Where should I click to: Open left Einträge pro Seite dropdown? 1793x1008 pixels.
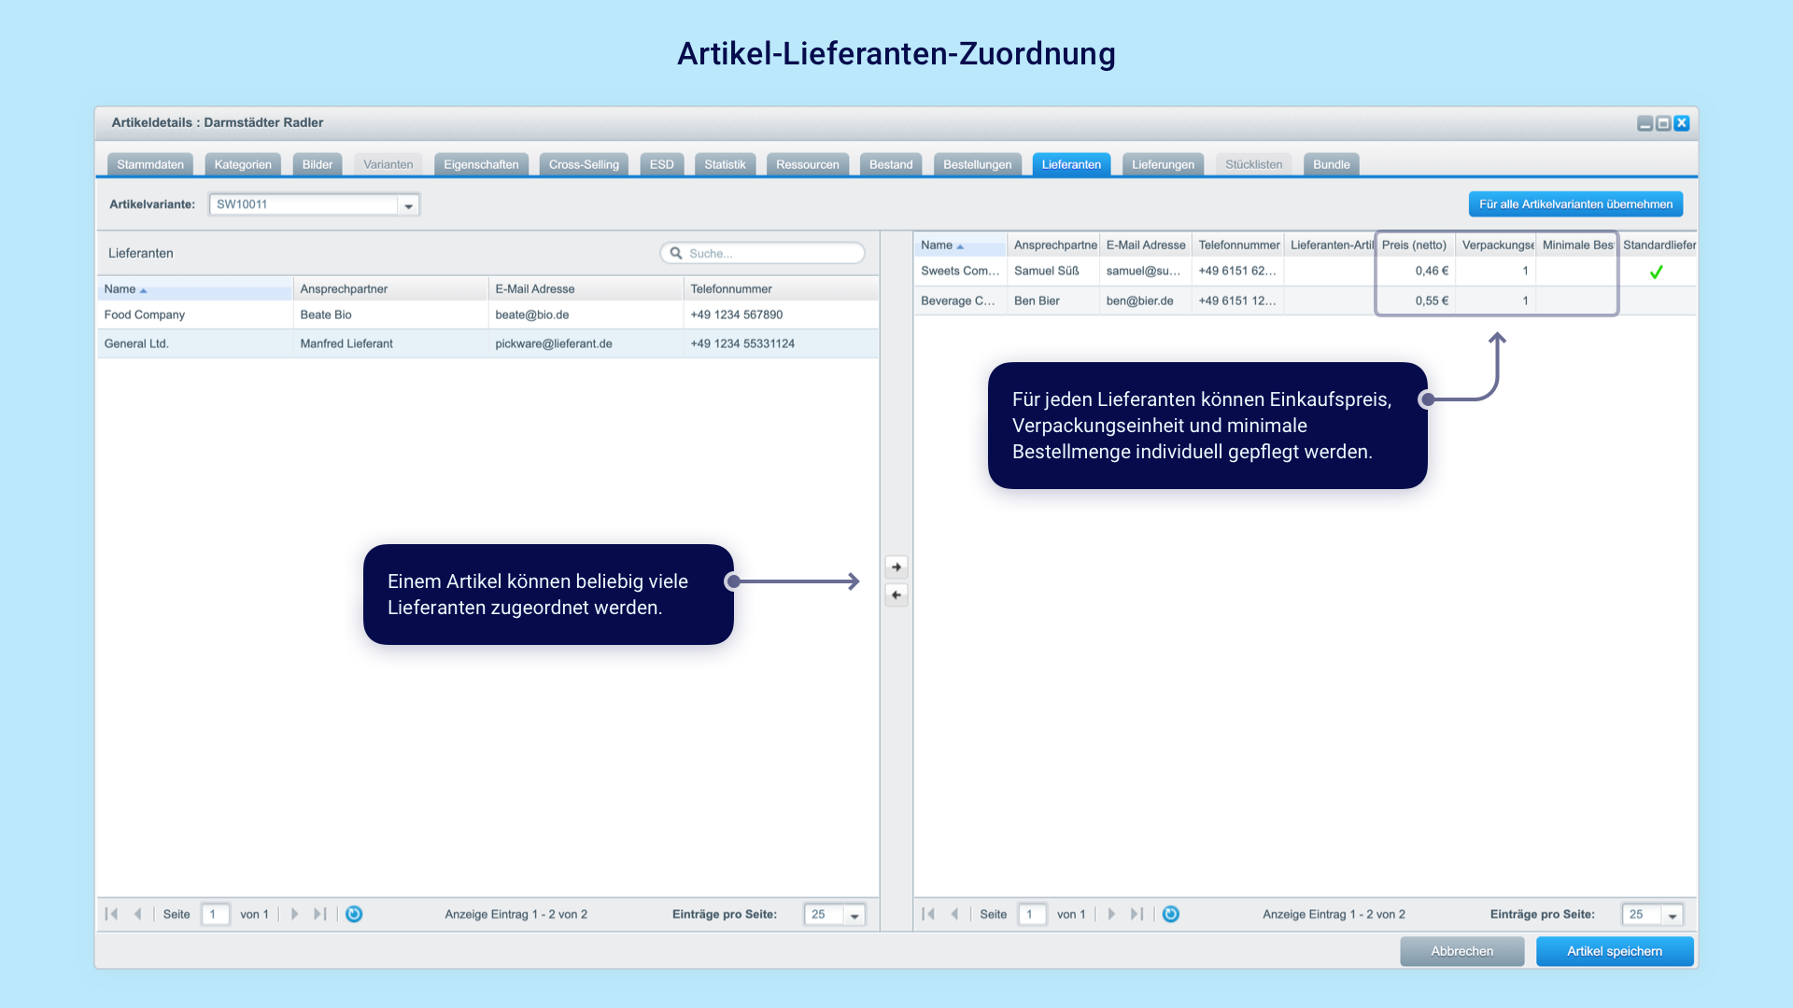point(854,916)
